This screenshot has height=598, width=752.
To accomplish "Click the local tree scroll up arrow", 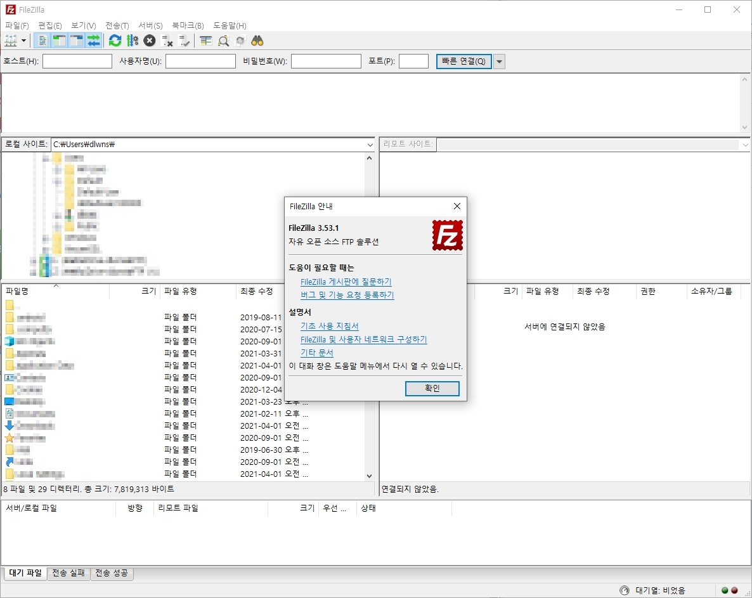I will 369,158.
